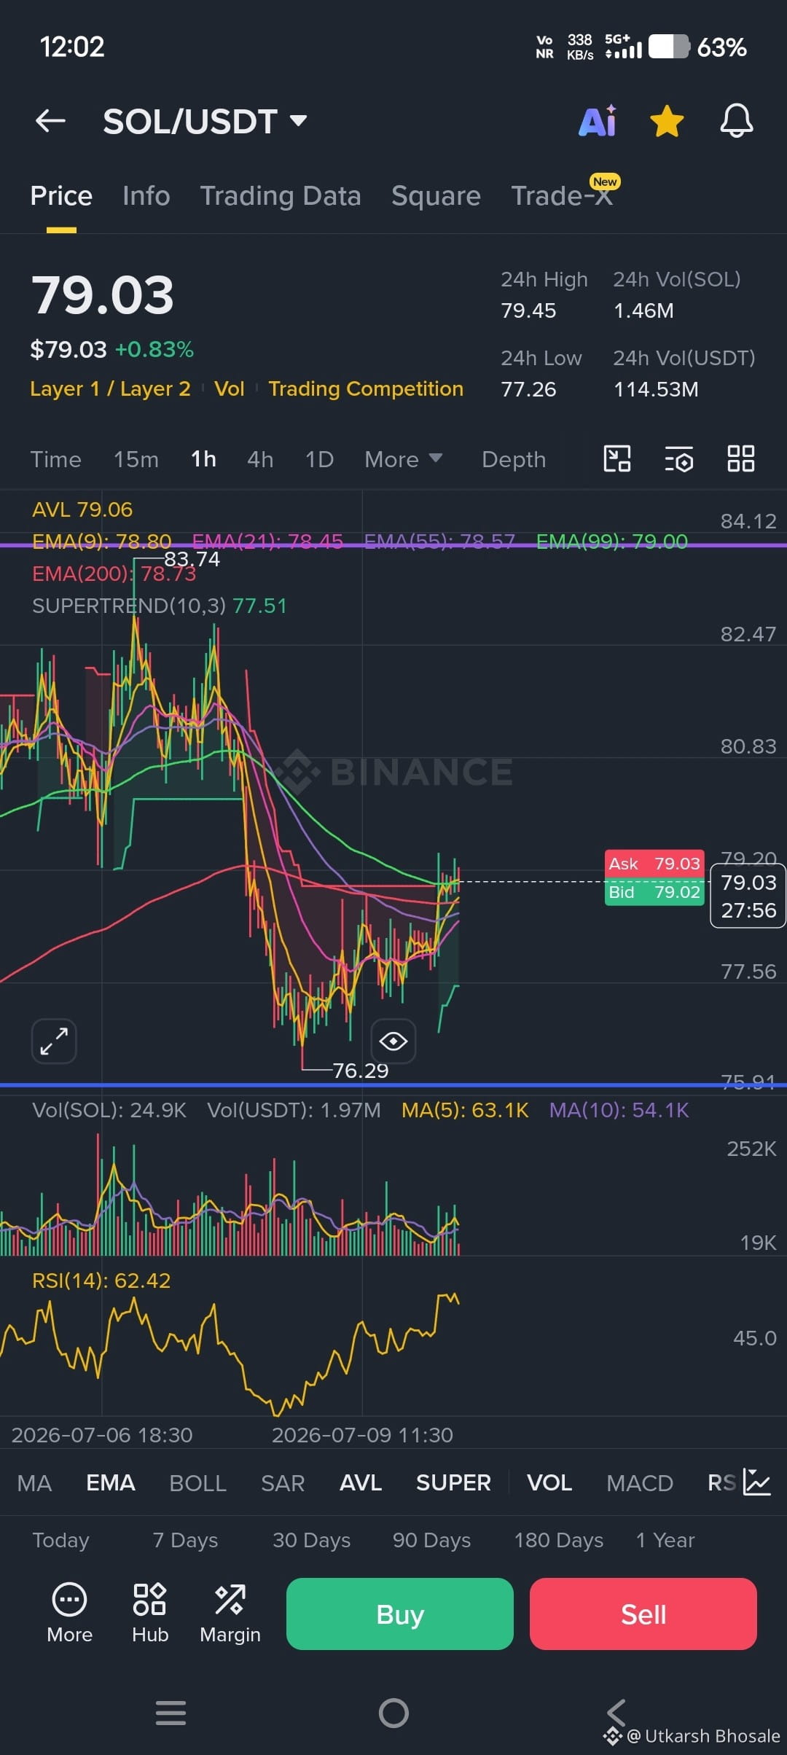Viewport: 787px width, 1755px height.
Task: Toggle the EMA indicator
Action: tap(111, 1483)
